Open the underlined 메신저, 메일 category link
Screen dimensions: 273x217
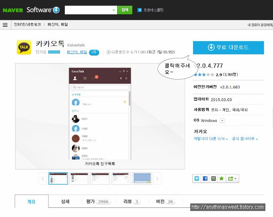pyautogui.click(x=77, y=52)
